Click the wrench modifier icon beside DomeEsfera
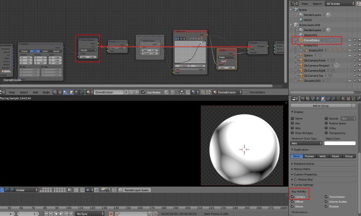 point(332,40)
